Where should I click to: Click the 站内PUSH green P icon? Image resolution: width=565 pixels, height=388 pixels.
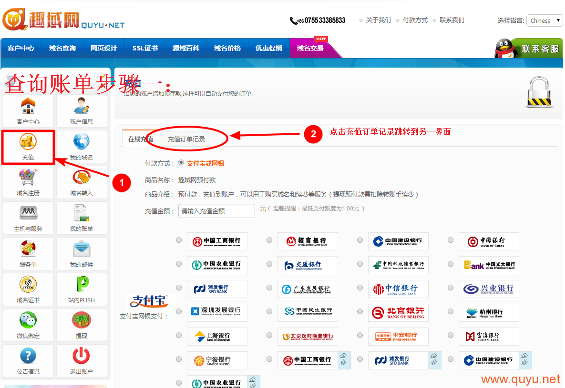[x=82, y=284]
